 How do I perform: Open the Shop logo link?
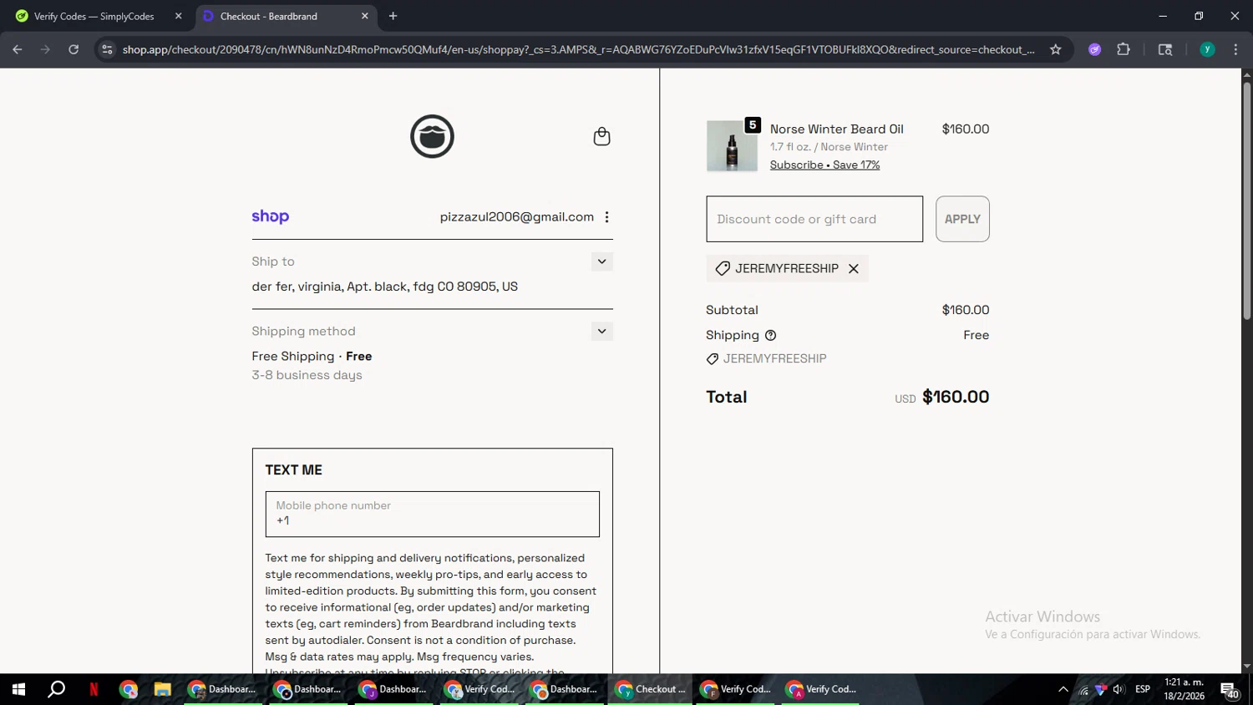271,216
